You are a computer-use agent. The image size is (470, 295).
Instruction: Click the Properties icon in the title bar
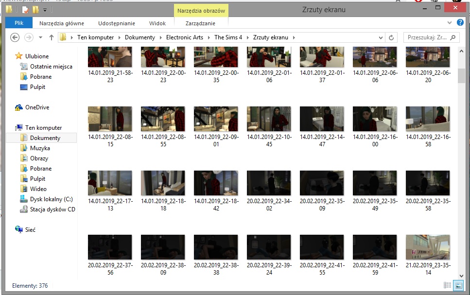[25, 10]
